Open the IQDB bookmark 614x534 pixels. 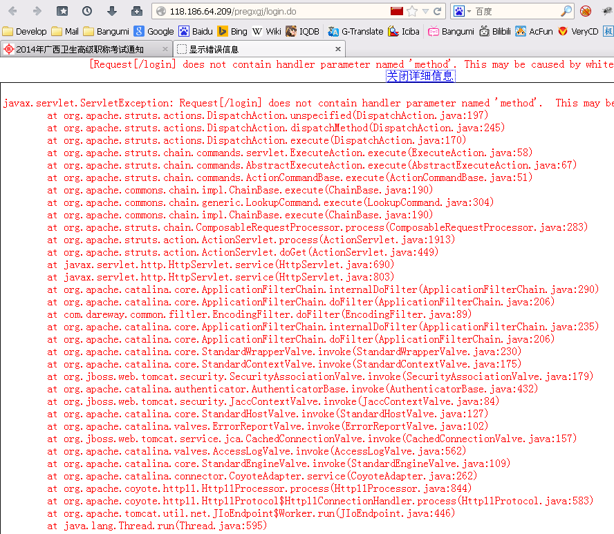click(x=303, y=31)
